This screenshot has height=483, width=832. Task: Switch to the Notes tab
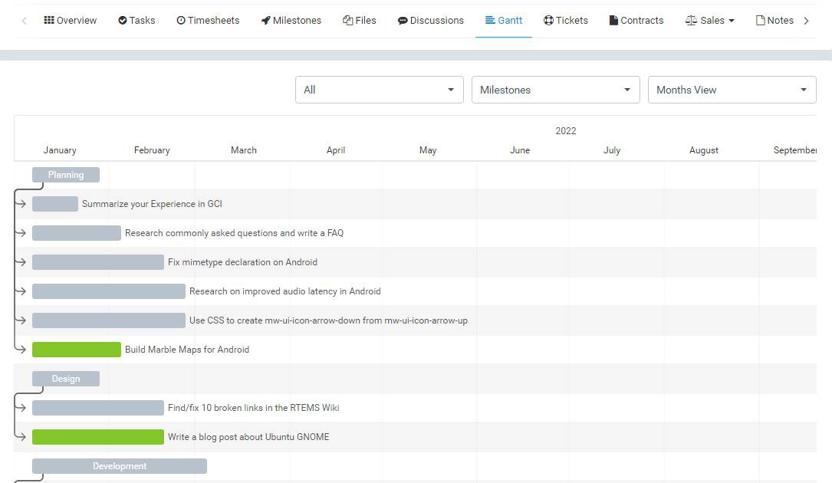pyautogui.click(x=774, y=21)
